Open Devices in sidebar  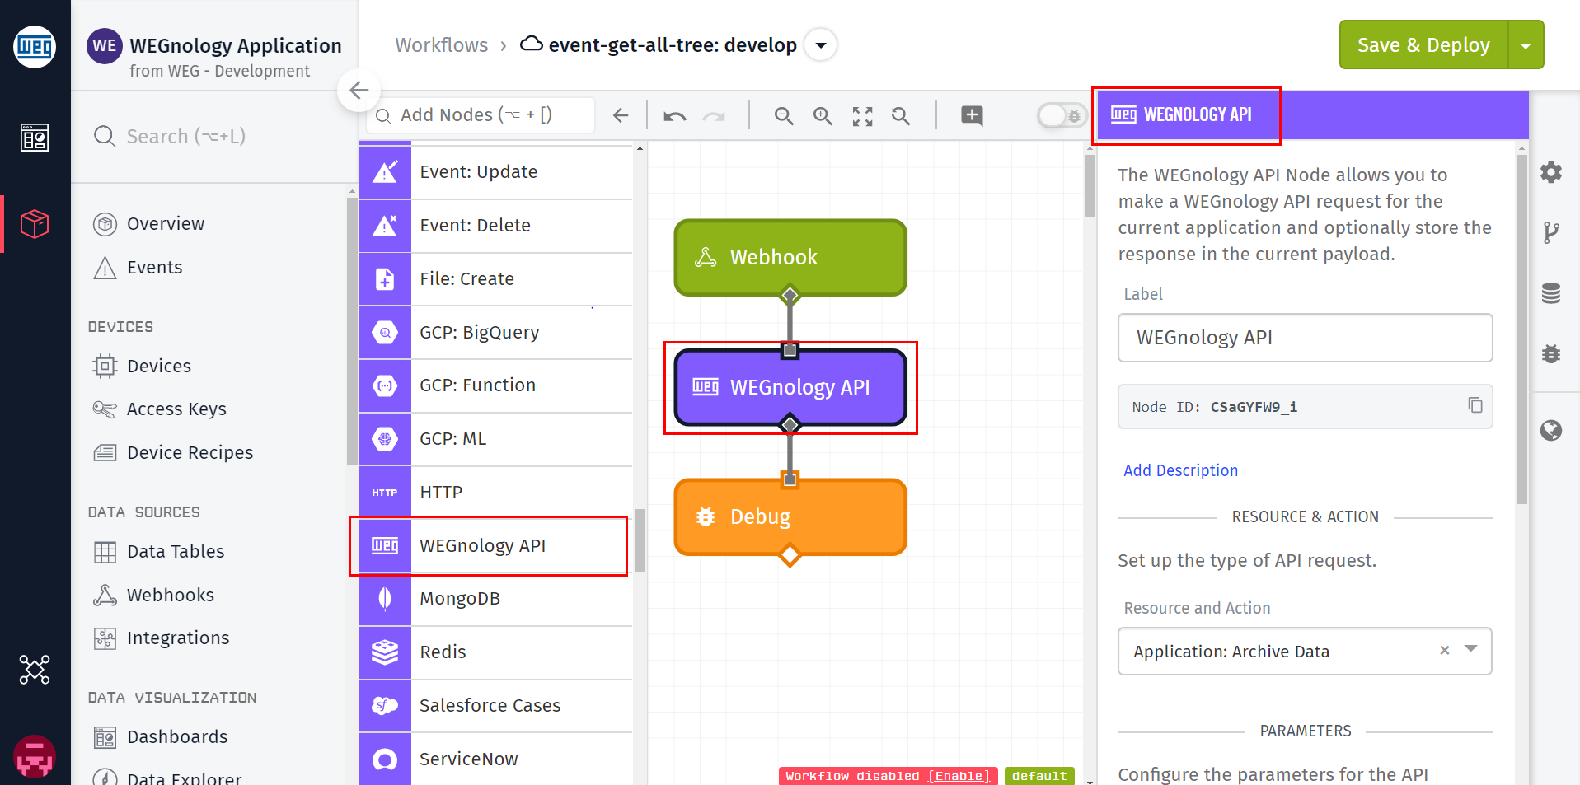click(x=158, y=366)
